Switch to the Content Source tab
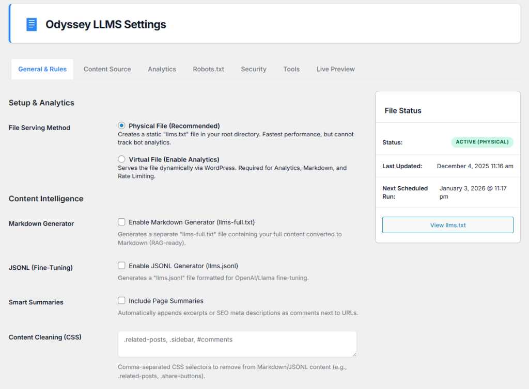 point(107,69)
